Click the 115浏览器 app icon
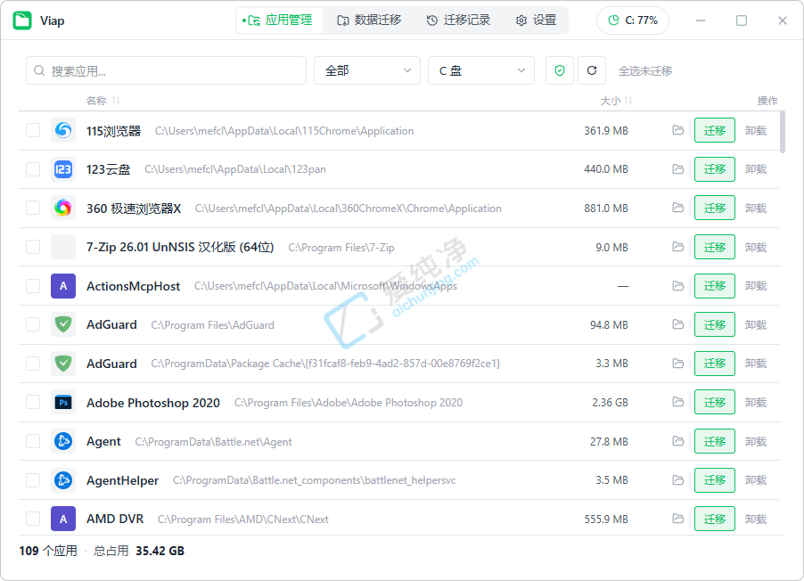Image resolution: width=804 pixels, height=581 pixels. click(x=63, y=130)
